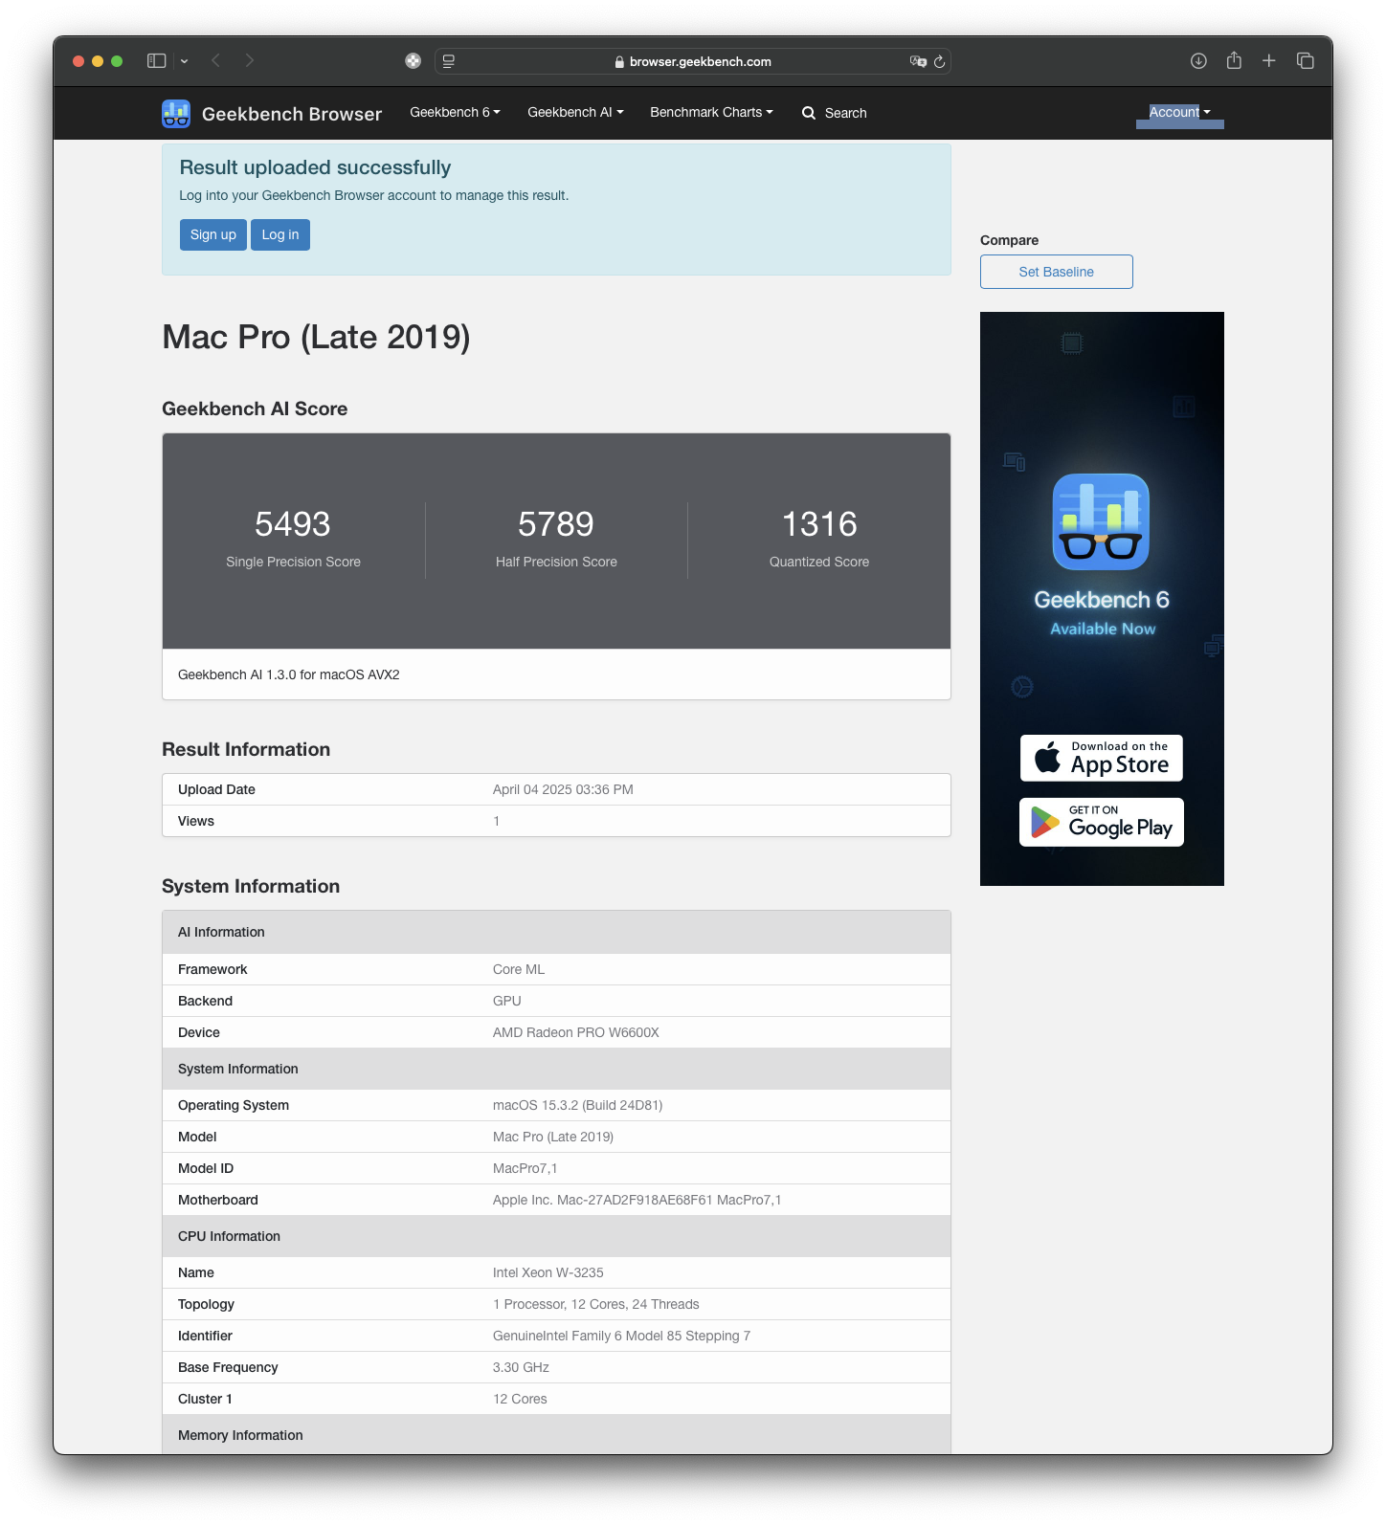The width and height of the screenshot is (1386, 1525).
Task: Toggle the Safari sidebar icon
Action: (157, 61)
